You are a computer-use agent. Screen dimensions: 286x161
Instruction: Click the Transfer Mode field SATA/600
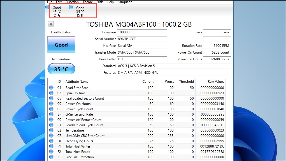click(x=142, y=52)
